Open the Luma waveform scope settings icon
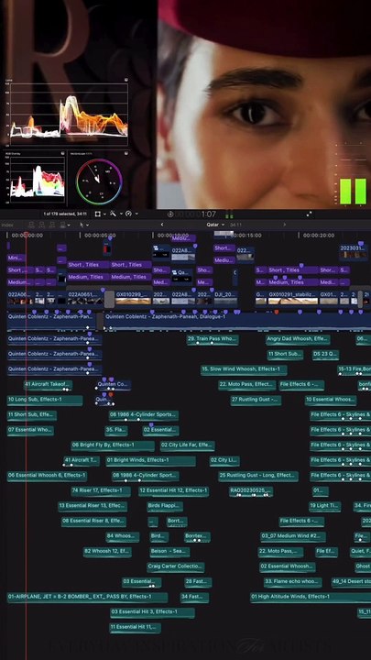The height and width of the screenshot is (660, 371). click(x=126, y=79)
